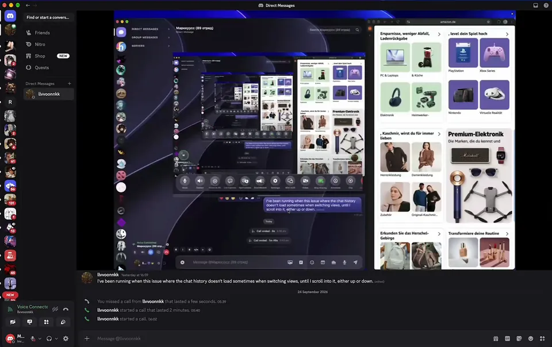
Task: Open User Settings gear
Action: click(x=66, y=338)
